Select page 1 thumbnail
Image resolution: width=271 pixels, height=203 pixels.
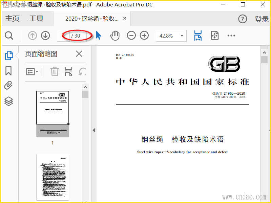(53, 114)
